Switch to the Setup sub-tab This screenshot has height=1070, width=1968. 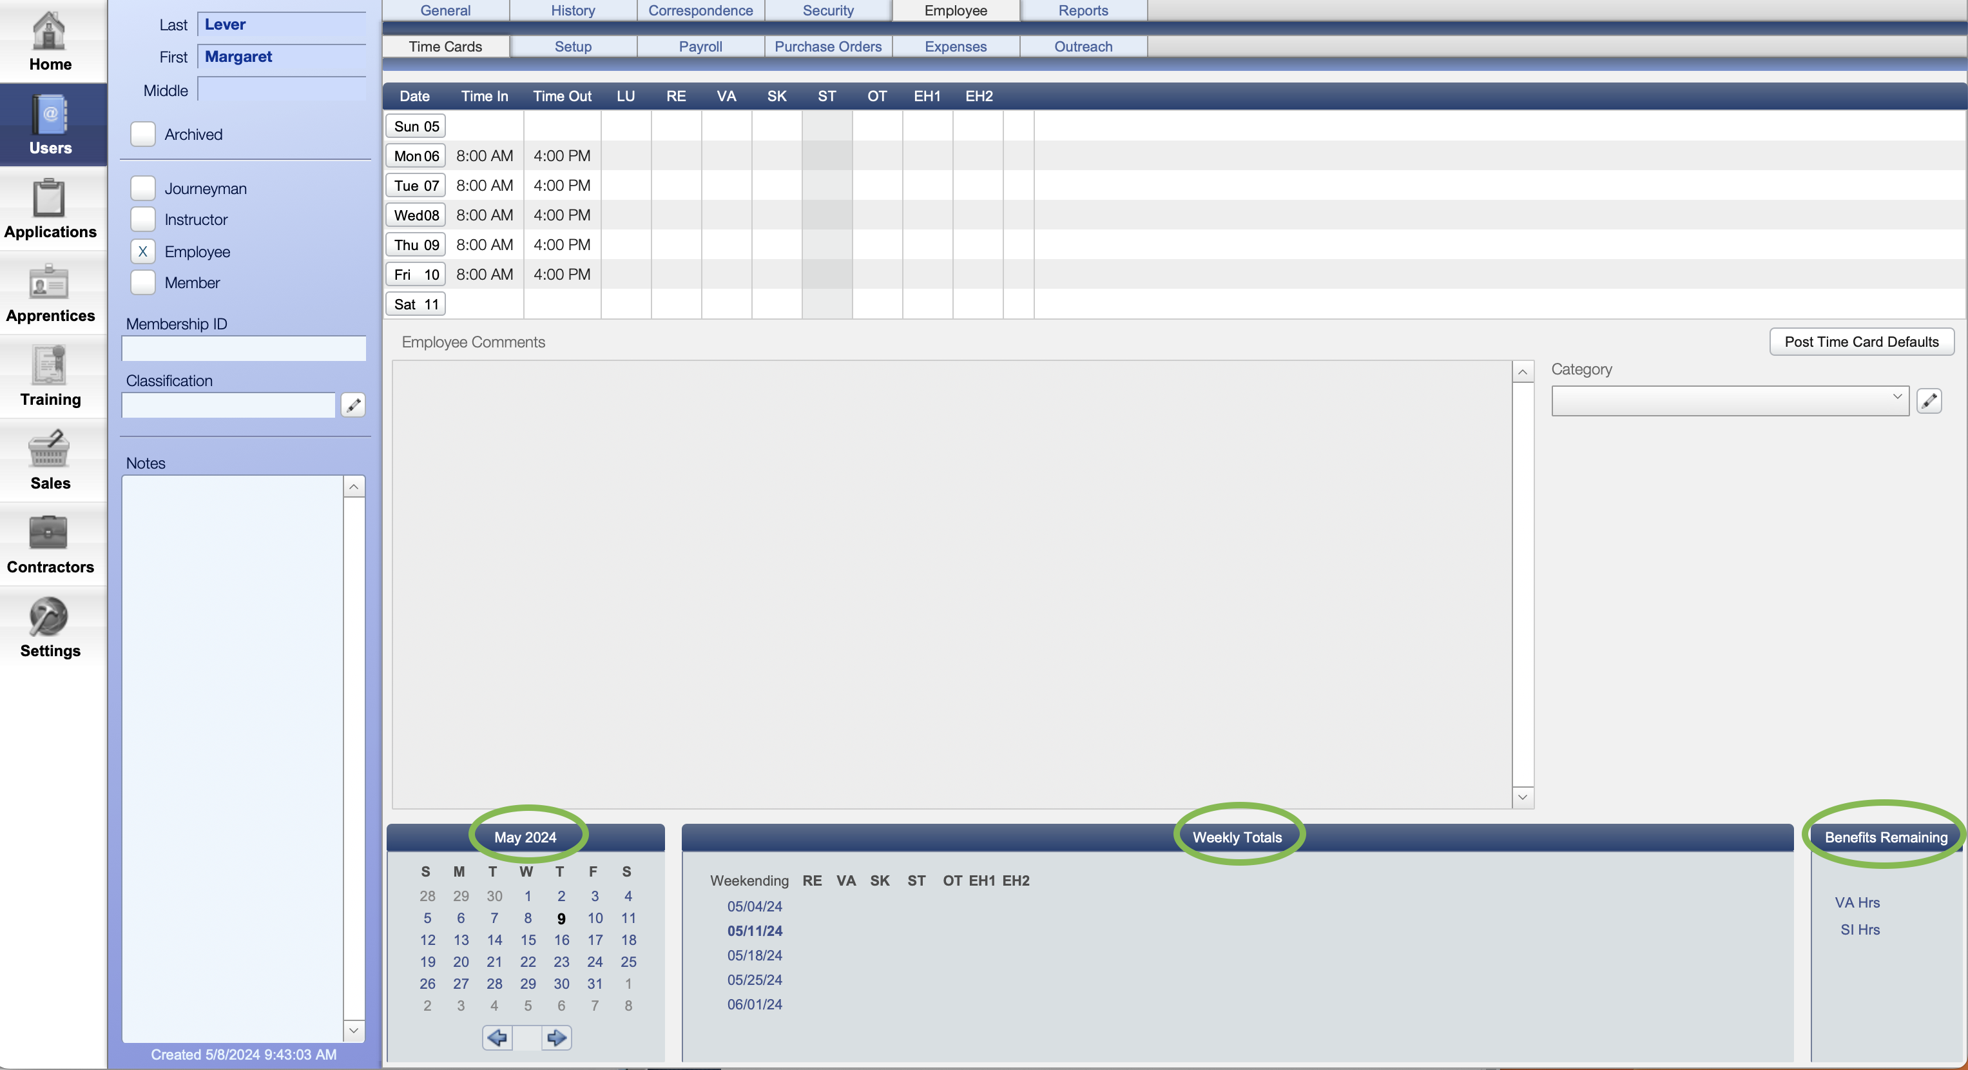click(573, 46)
